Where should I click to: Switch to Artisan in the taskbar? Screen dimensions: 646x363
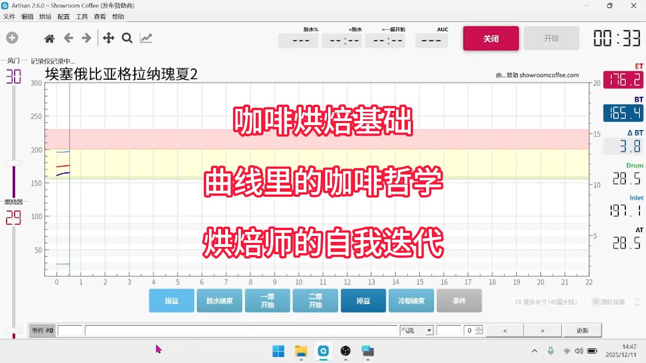click(323, 351)
